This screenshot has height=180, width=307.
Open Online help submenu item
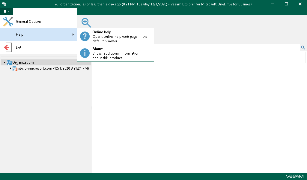click(x=115, y=36)
